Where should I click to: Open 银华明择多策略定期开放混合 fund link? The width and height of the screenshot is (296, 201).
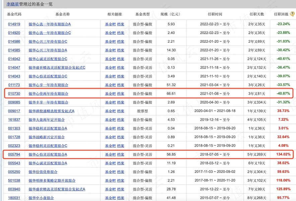(52, 180)
